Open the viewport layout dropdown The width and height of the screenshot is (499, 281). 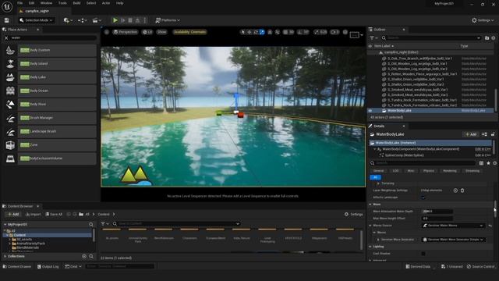356,34
